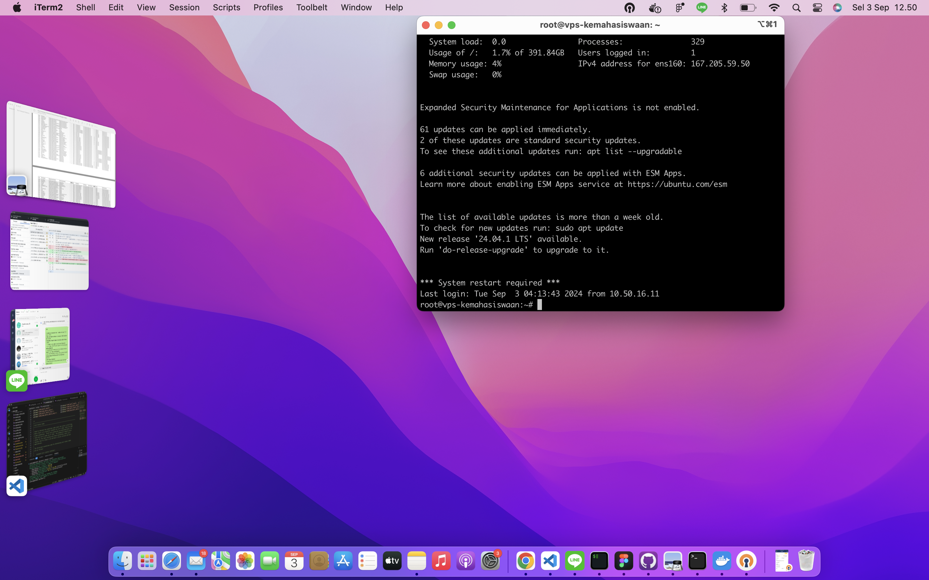
Task: Close the iTerm2 terminal window
Action: coord(426,25)
